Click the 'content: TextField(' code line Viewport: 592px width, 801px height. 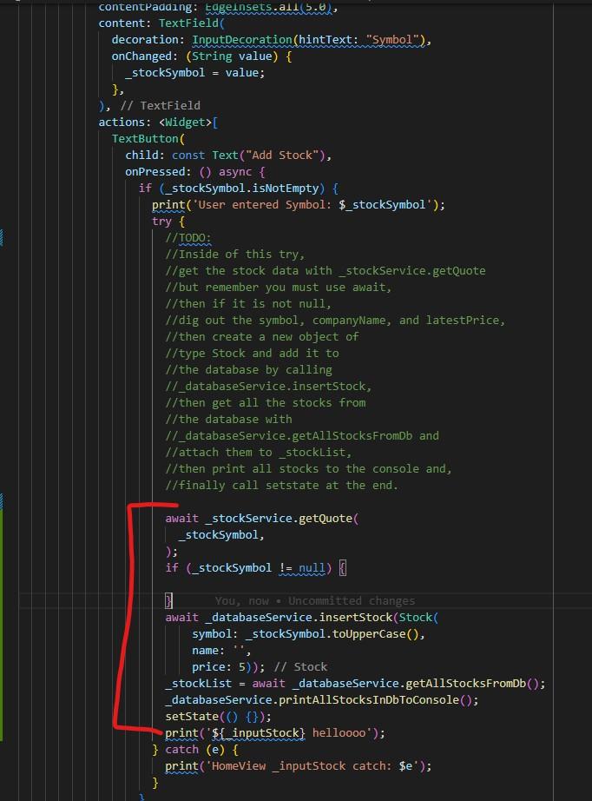click(x=161, y=23)
